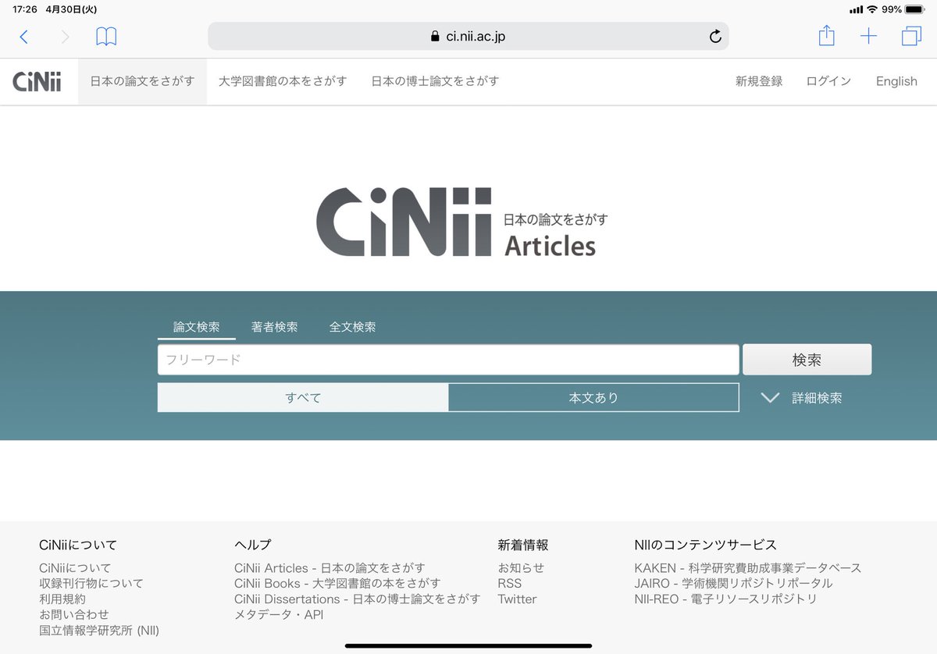This screenshot has height=654, width=937.
Task: Open the JAIRO - 学術機関リポジトリポータル link
Action: pos(733,583)
